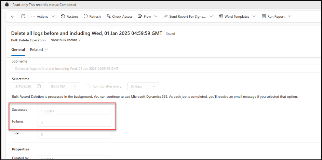Screen dimensions: 322x160
Task: Click the Restore command
Action: coord(69,16)
